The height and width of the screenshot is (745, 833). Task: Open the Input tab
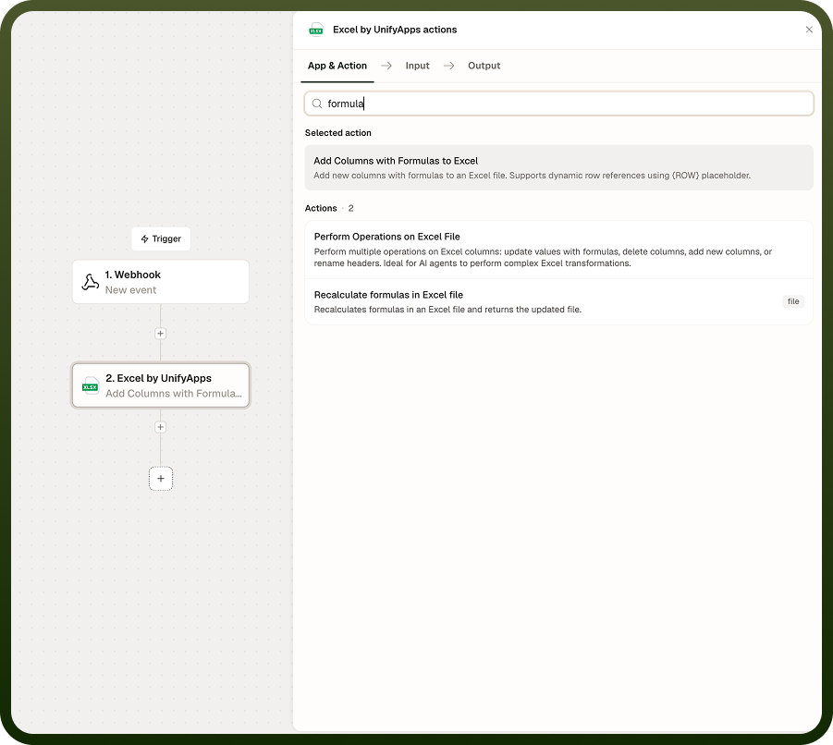coord(417,66)
